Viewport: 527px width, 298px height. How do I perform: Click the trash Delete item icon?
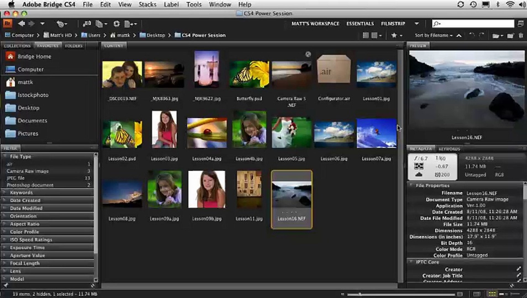pos(521,35)
